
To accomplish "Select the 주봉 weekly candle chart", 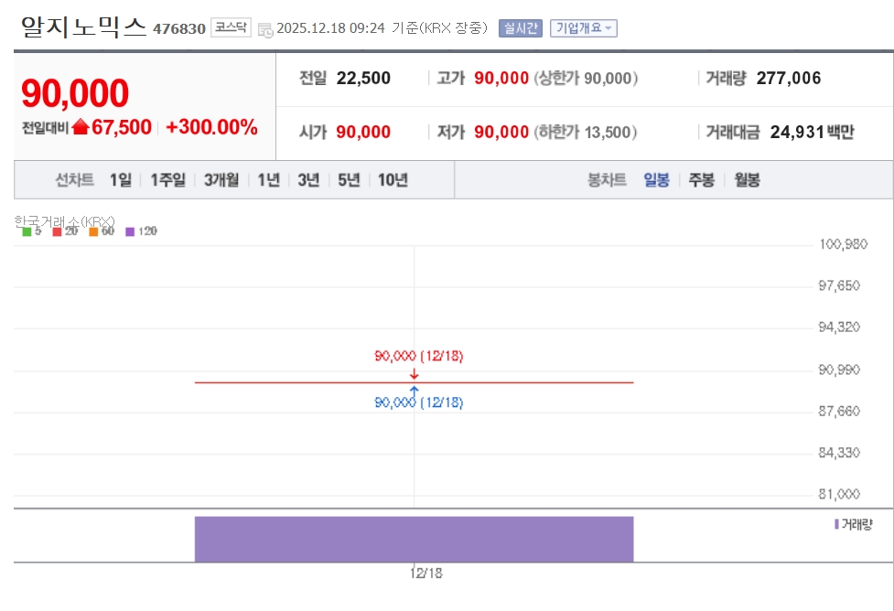I will pyautogui.click(x=701, y=180).
